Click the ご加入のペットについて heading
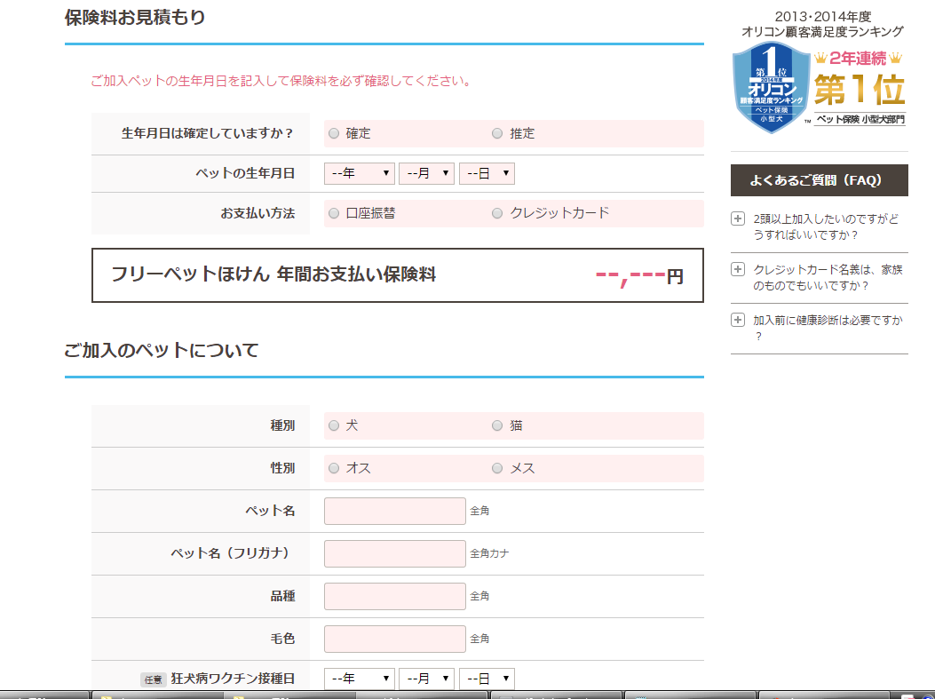 [x=162, y=351]
